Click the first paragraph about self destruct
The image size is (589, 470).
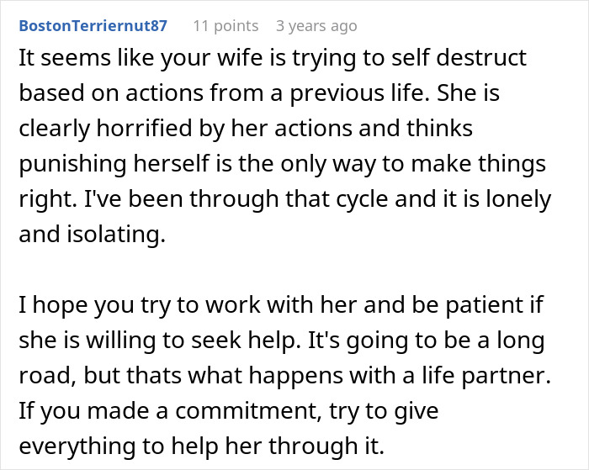286,147
